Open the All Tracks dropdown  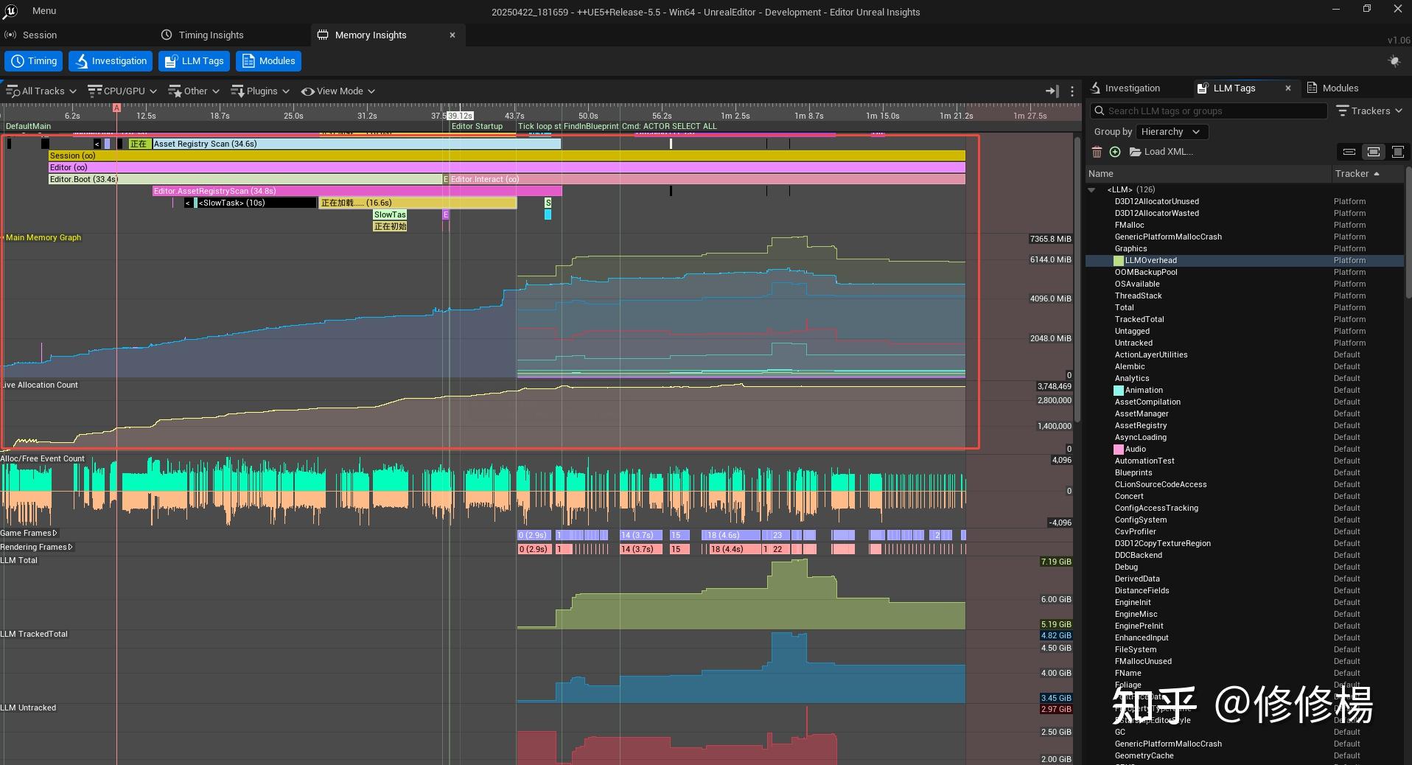click(41, 91)
